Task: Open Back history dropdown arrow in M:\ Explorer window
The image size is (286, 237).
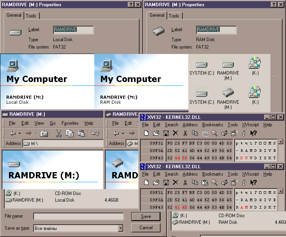Action: coord(20,134)
